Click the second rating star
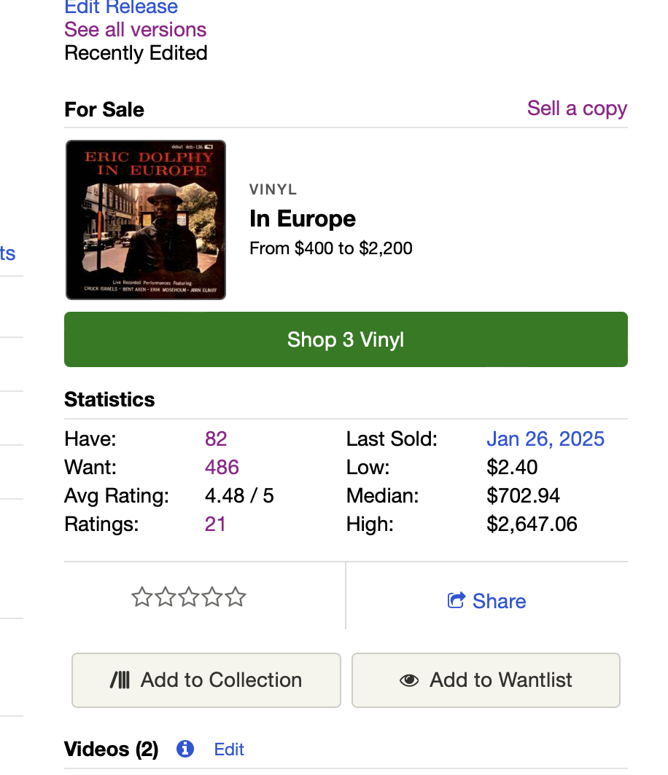The width and height of the screenshot is (668, 775). pyautogui.click(x=166, y=598)
